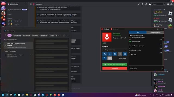Click the large red AnyDesk user avatar
This screenshot has width=174, height=97.
(107, 37)
